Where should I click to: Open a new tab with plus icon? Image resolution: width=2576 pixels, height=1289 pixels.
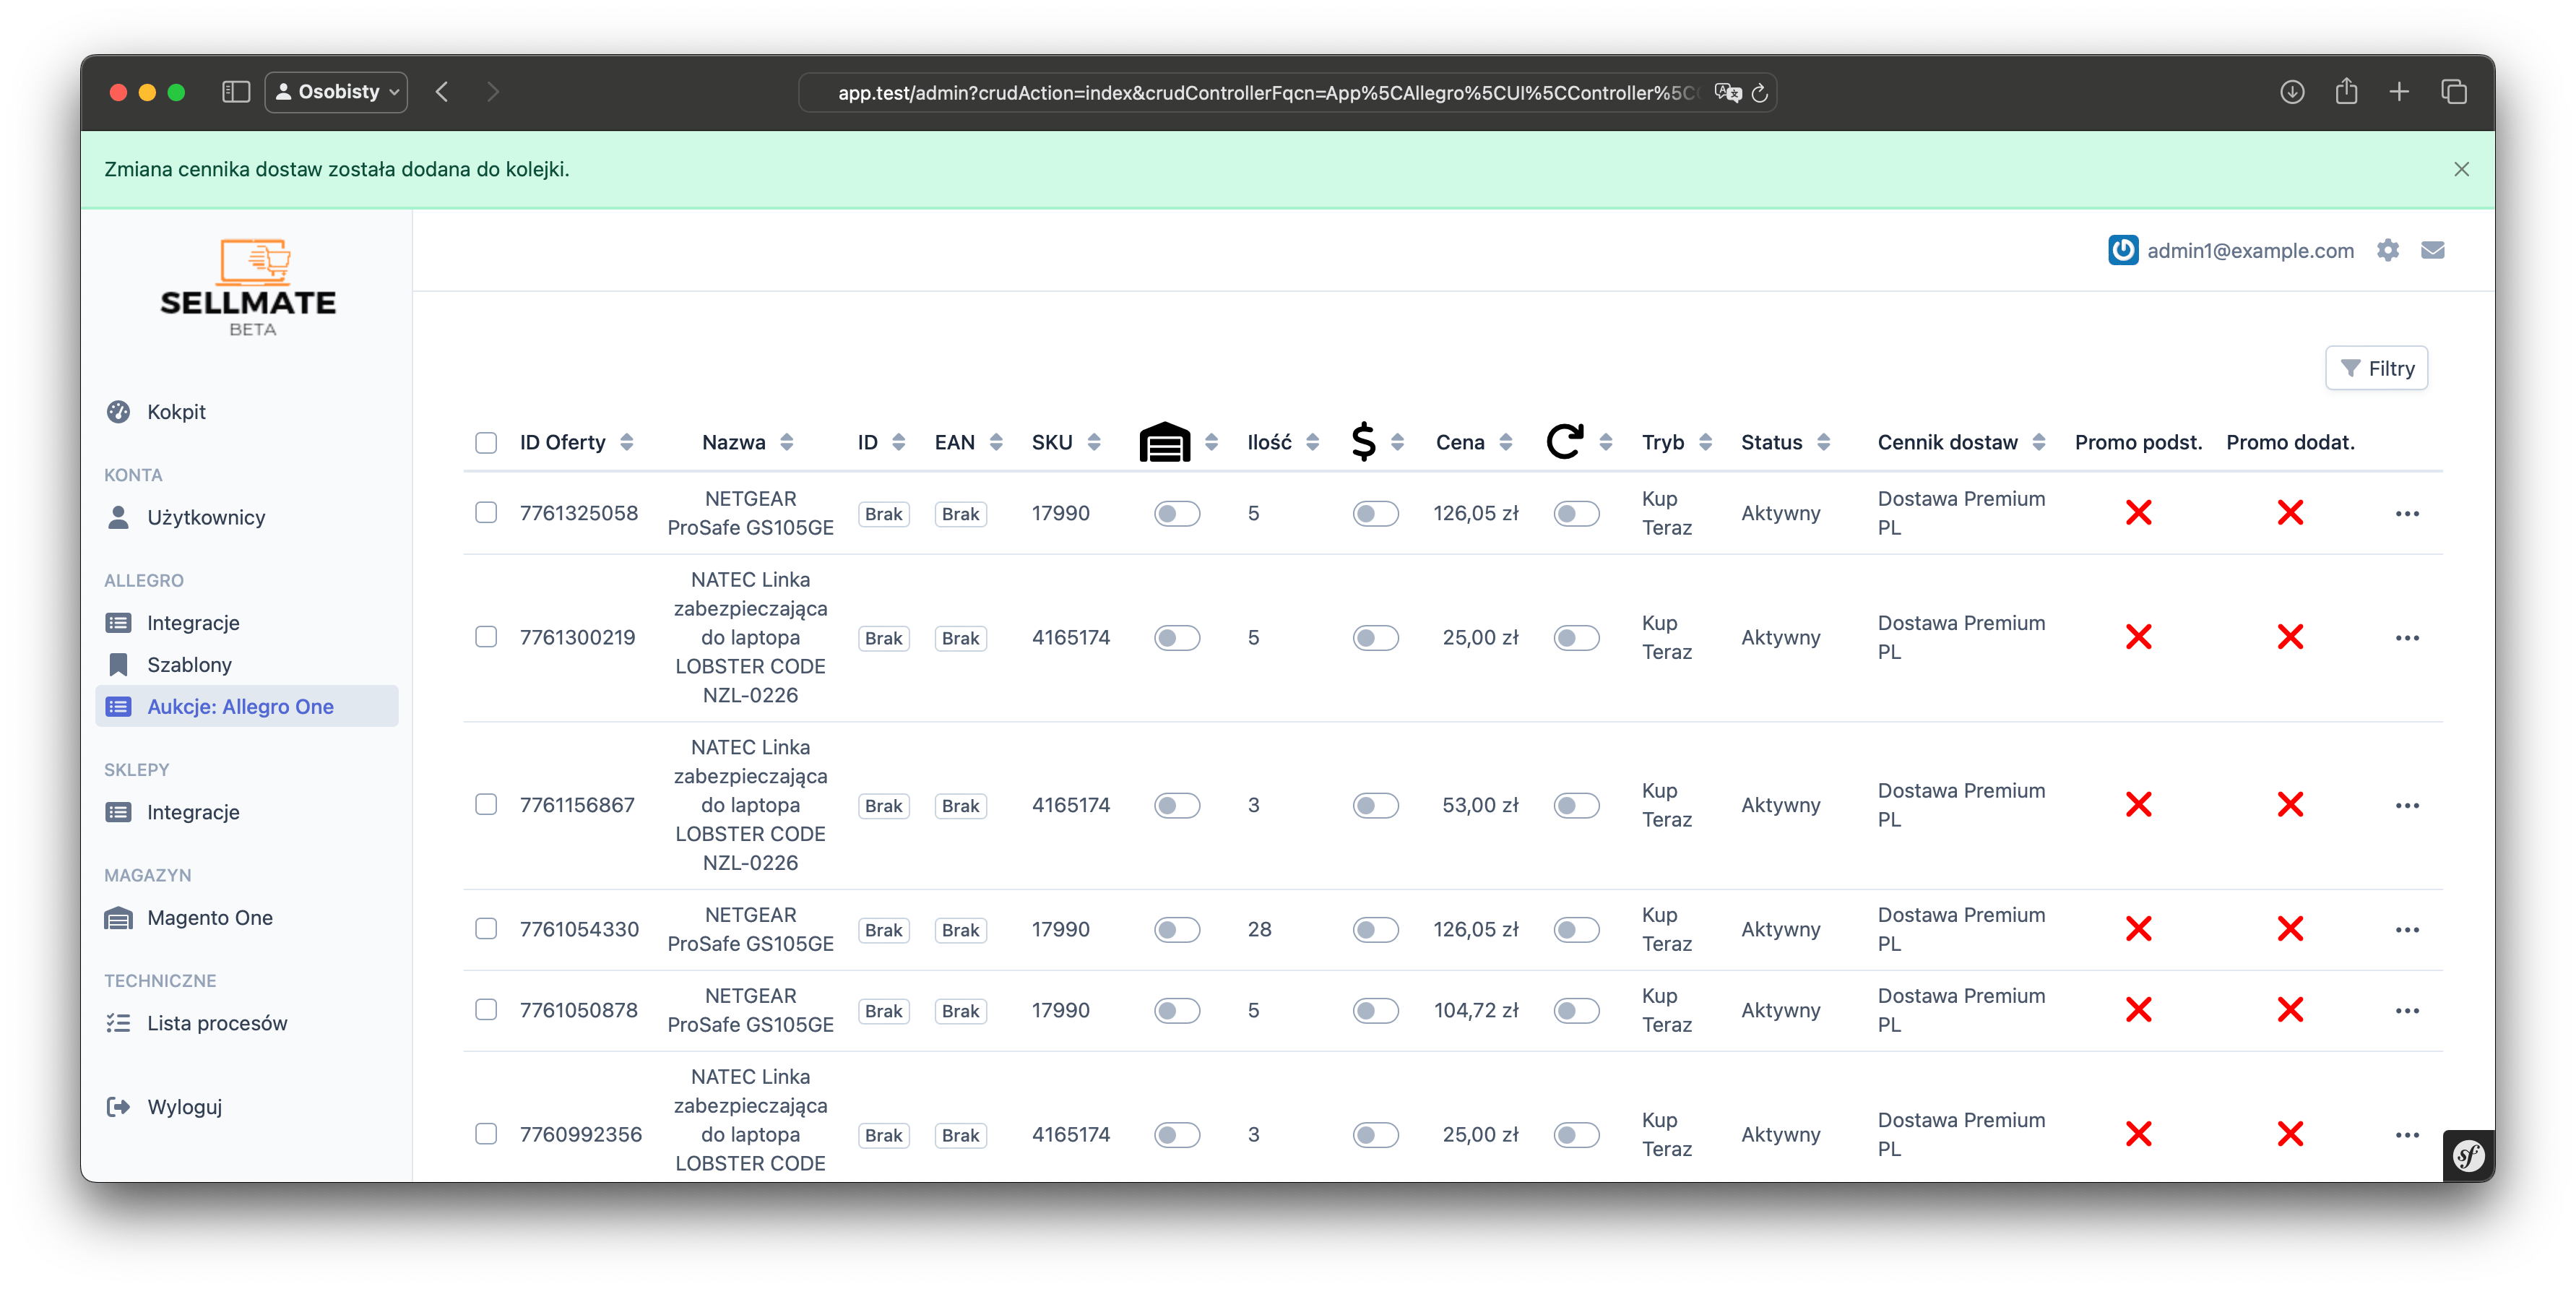tap(2399, 92)
